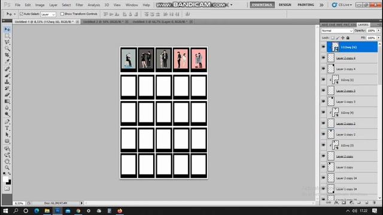Select the Horizontal Type tool
383x215 pixels.
click(x=7, y=128)
